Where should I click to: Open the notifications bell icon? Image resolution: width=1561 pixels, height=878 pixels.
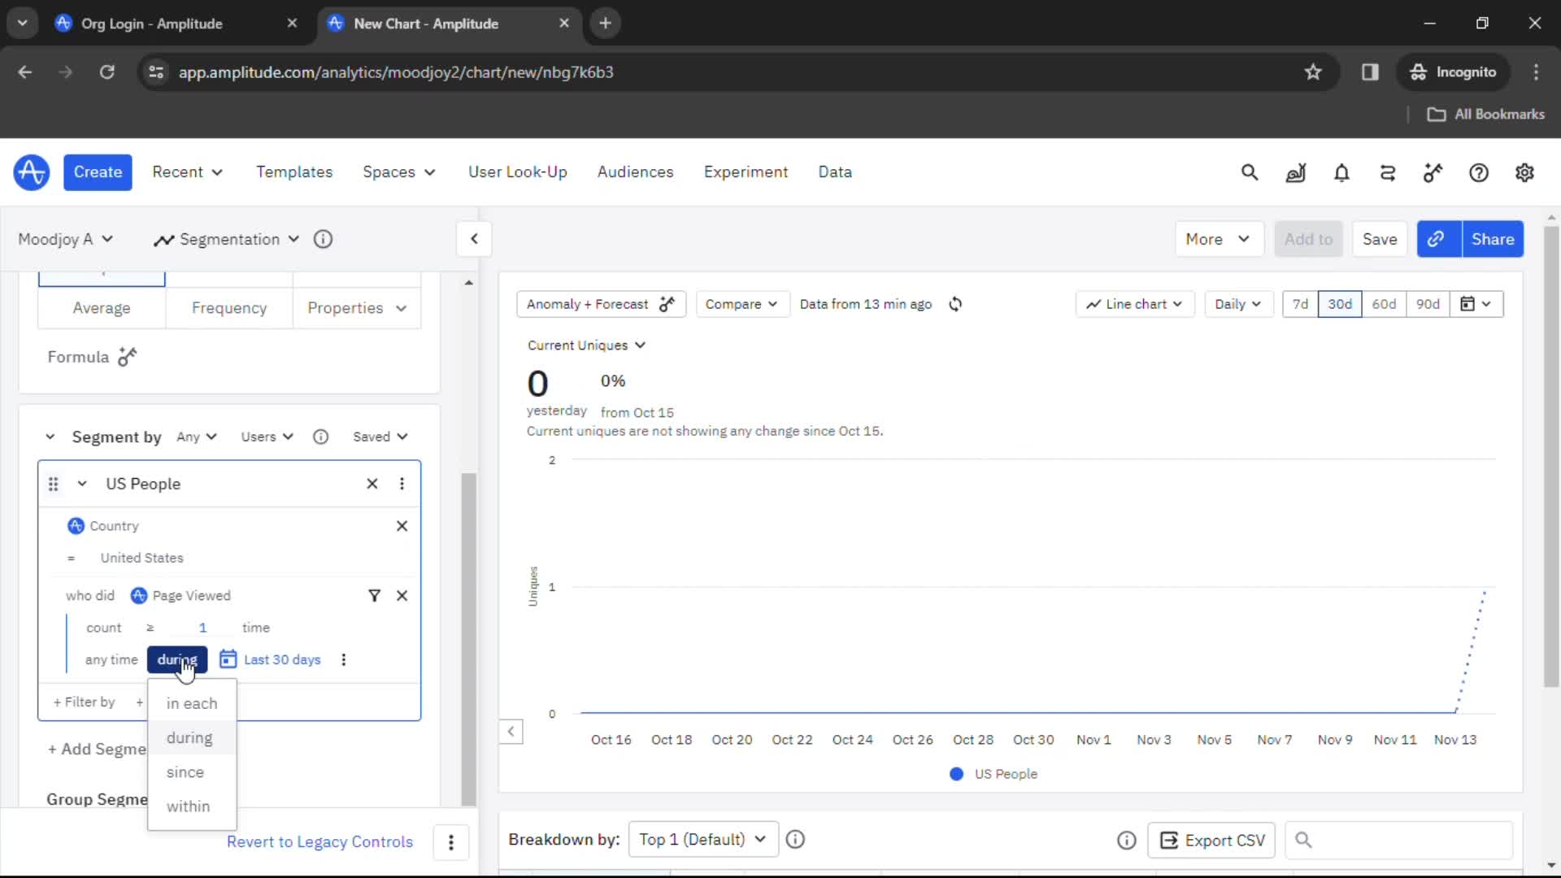[1341, 172]
